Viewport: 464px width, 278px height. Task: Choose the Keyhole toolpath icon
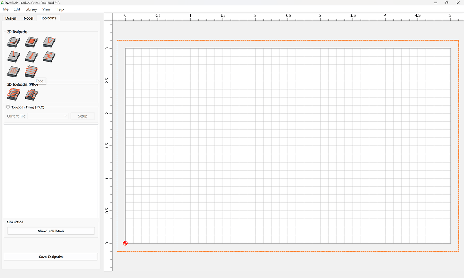point(31,56)
